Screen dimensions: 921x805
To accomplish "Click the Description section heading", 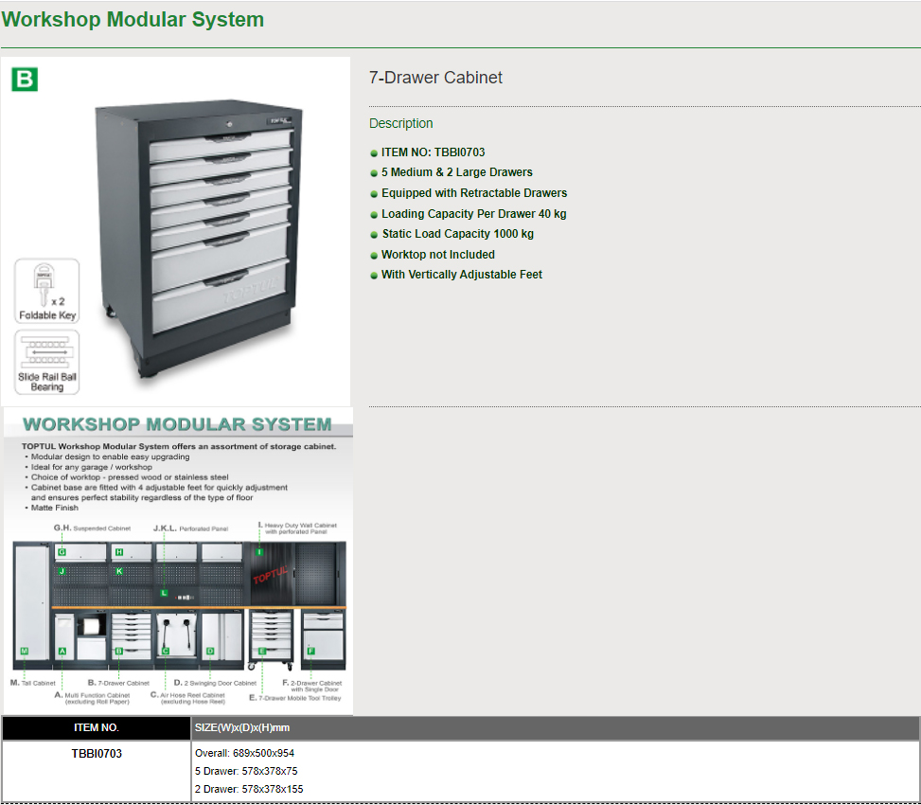I will [x=400, y=123].
